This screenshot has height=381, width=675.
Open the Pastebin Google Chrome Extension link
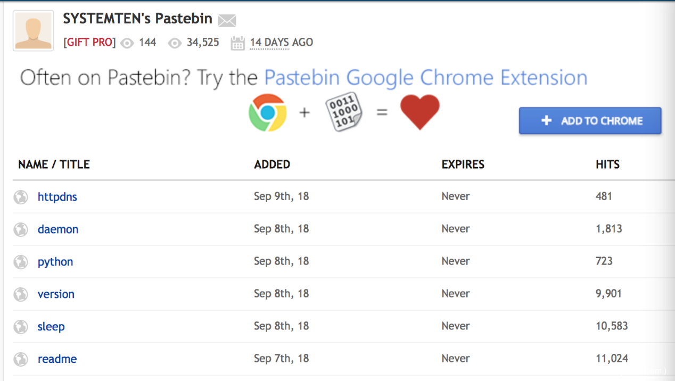coord(425,78)
